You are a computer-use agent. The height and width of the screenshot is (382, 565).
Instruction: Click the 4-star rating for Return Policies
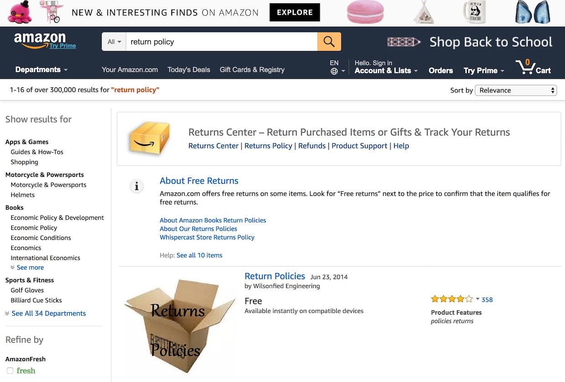pos(452,299)
